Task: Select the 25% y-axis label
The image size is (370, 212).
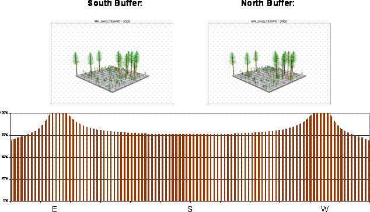Action: [x=5, y=179]
